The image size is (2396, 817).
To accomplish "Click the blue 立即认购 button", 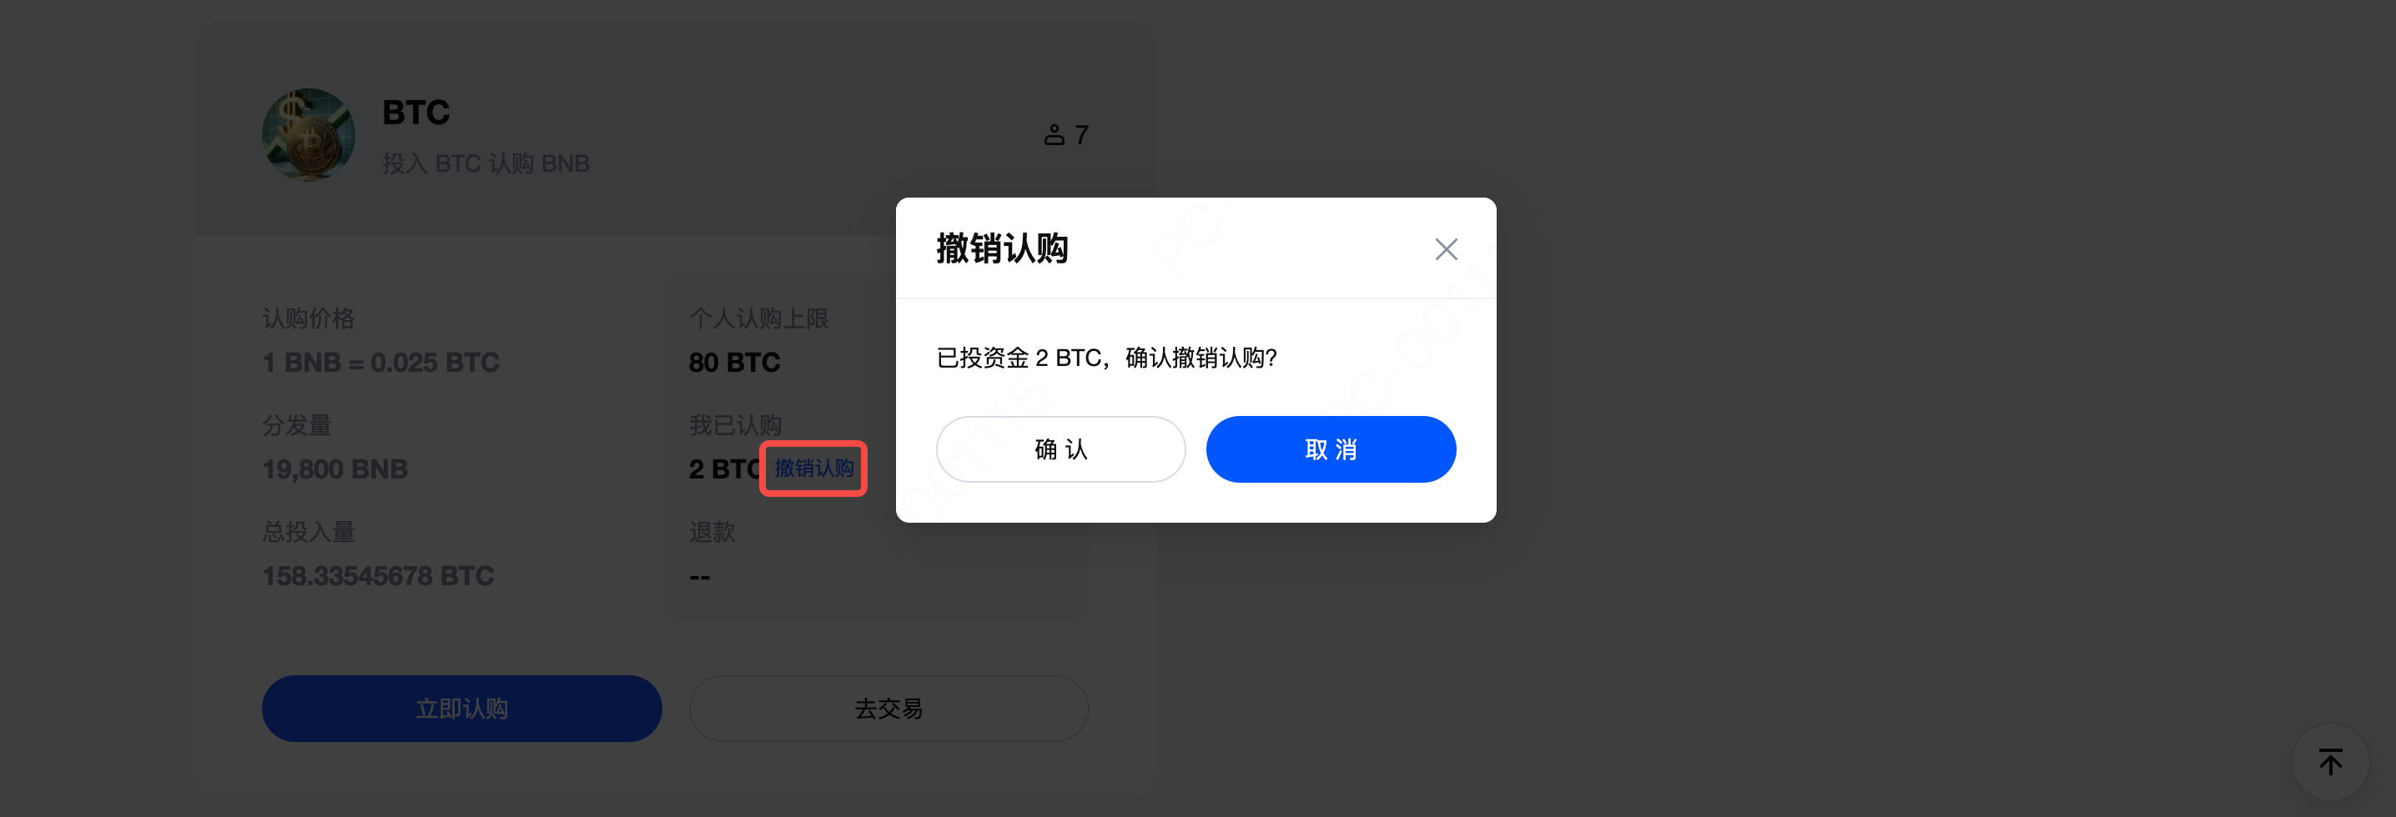I will tap(461, 709).
